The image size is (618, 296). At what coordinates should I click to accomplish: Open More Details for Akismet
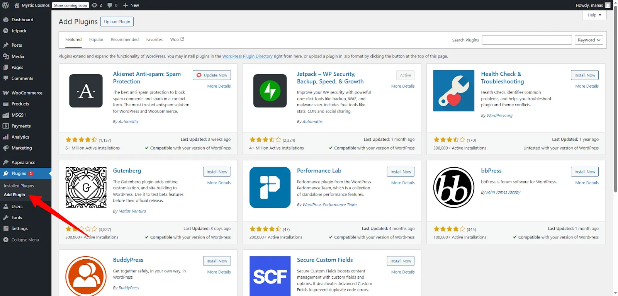click(x=219, y=87)
